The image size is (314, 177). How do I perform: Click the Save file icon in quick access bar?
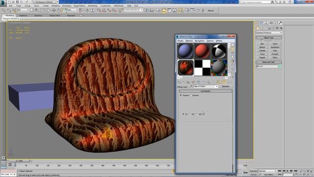[17, 2]
